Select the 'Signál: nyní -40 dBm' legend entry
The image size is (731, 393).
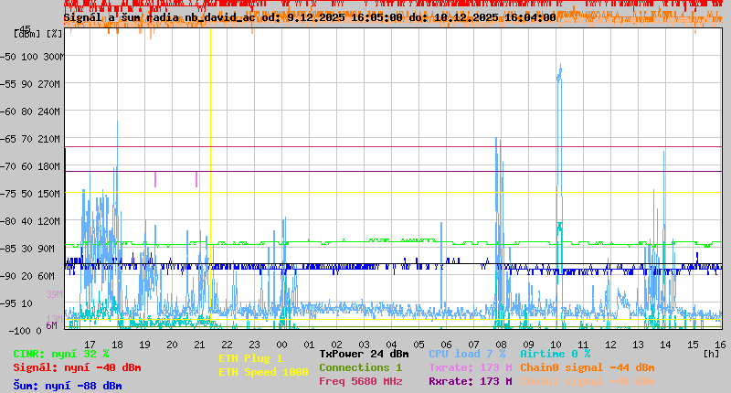pos(77,367)
